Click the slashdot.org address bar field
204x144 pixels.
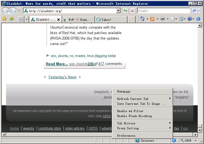(70, 11)
